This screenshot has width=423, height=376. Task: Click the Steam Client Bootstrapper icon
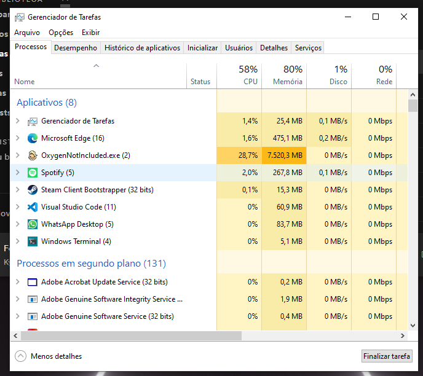[x=33, y=190]
